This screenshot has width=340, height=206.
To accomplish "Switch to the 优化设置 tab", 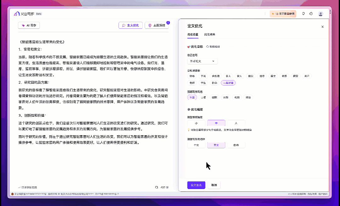I will (x=193, y=34).
